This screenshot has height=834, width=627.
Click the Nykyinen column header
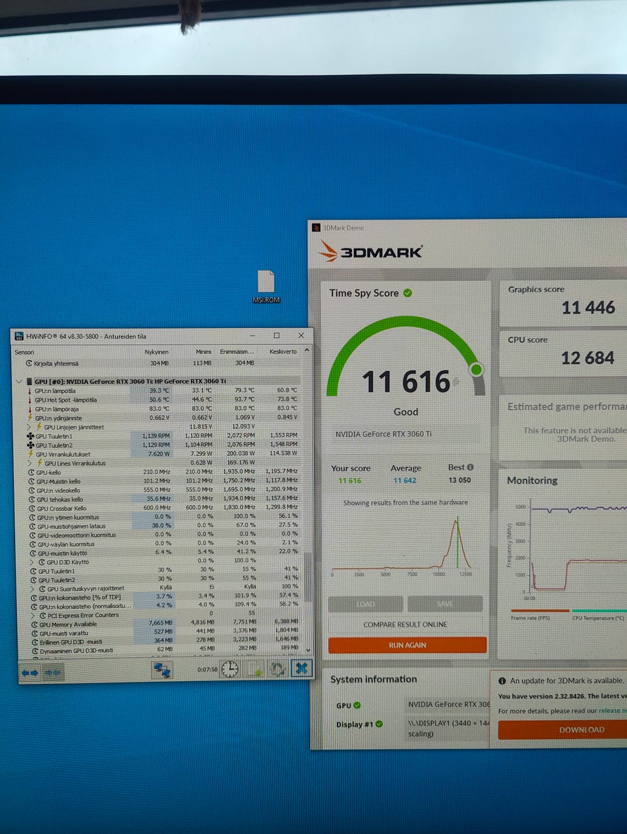coord(157,352)
